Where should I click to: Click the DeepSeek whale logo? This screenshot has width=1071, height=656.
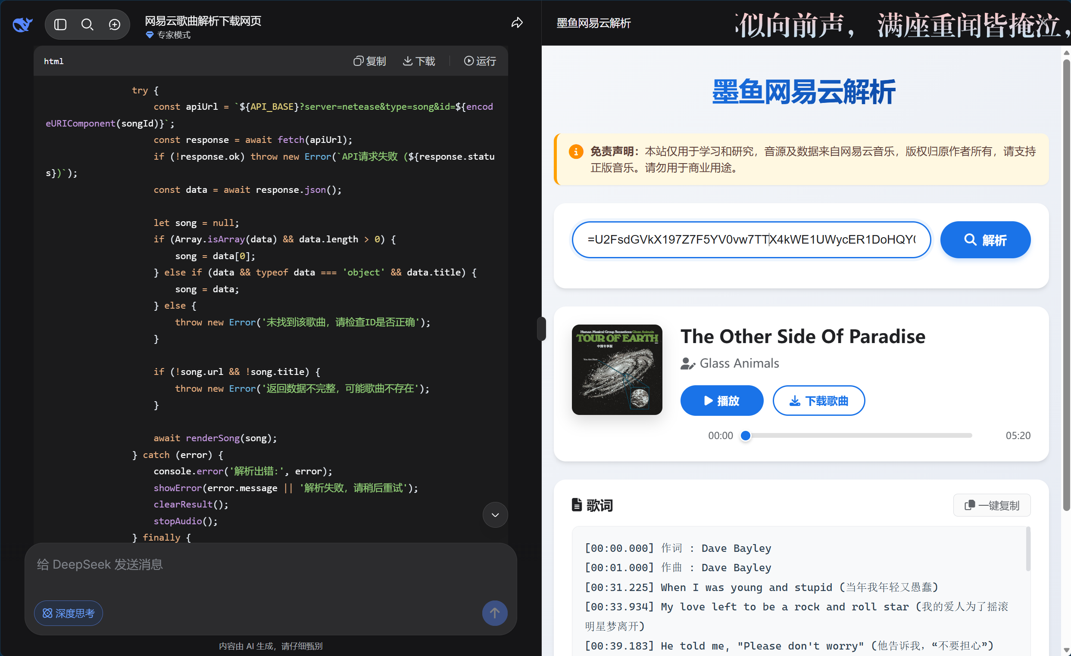tap(22, 24)
